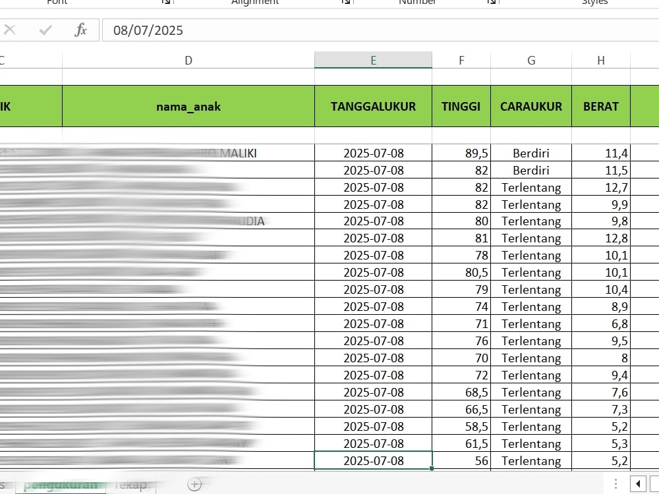The height and width of the screenshot is (494, 659).
Task: Click the name cell ending in MALIKI
Action: pyautogui.click(x=188, y=153)
